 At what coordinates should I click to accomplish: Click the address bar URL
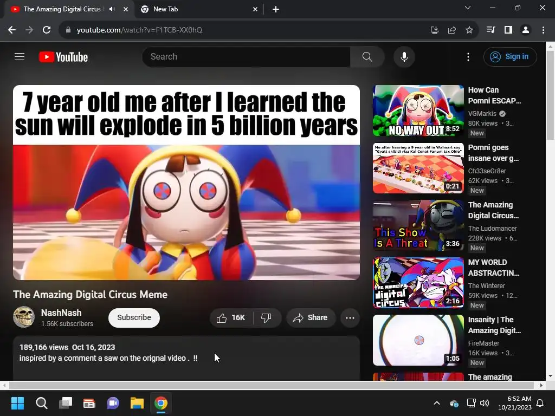[x=139, y=30]
